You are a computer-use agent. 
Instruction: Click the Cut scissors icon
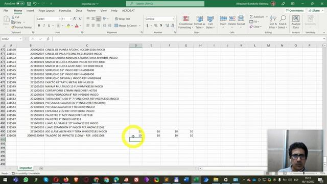tap(15, 17)
